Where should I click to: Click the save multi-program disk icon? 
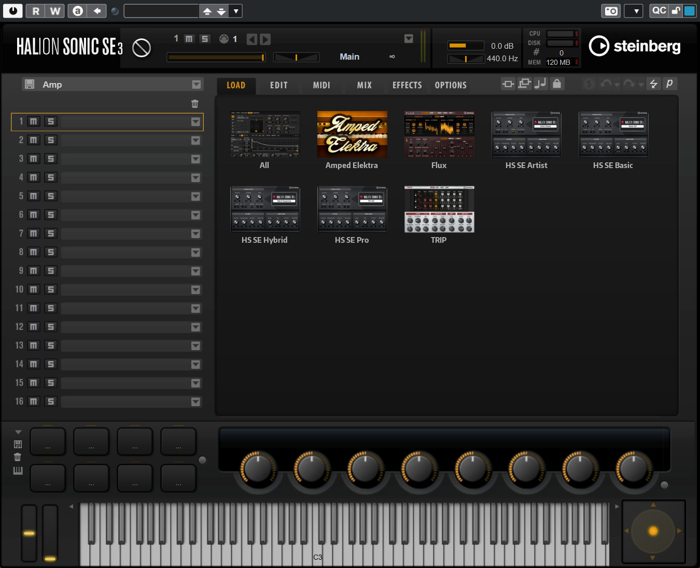(x=30, y=84)
